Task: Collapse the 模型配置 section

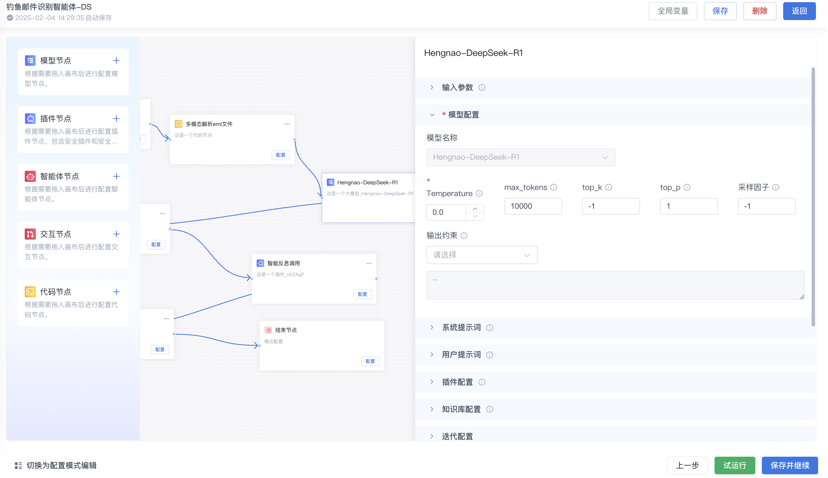Action: click(x=432, y=115)
